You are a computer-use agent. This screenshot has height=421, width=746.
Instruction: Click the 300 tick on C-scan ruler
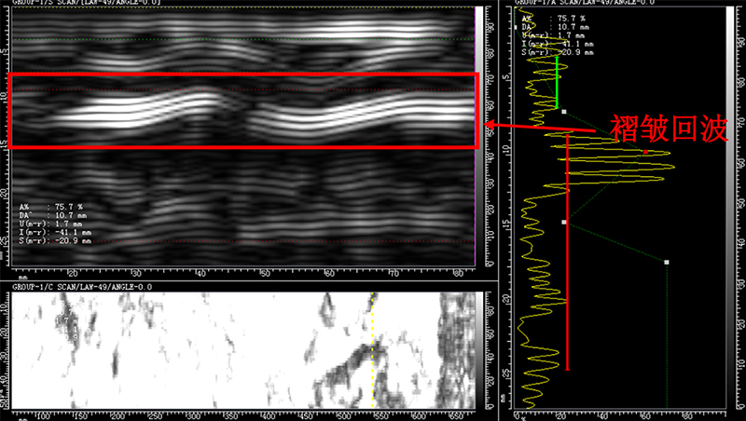(x=193, y=415)
